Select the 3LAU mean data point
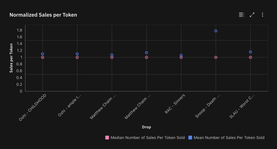 [250, 52]
